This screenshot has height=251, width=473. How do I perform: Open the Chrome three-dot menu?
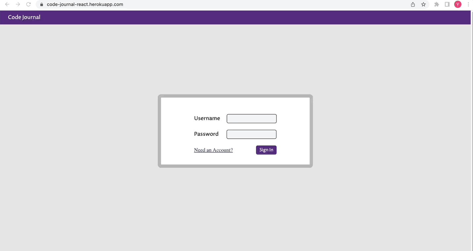pos(468,4)
